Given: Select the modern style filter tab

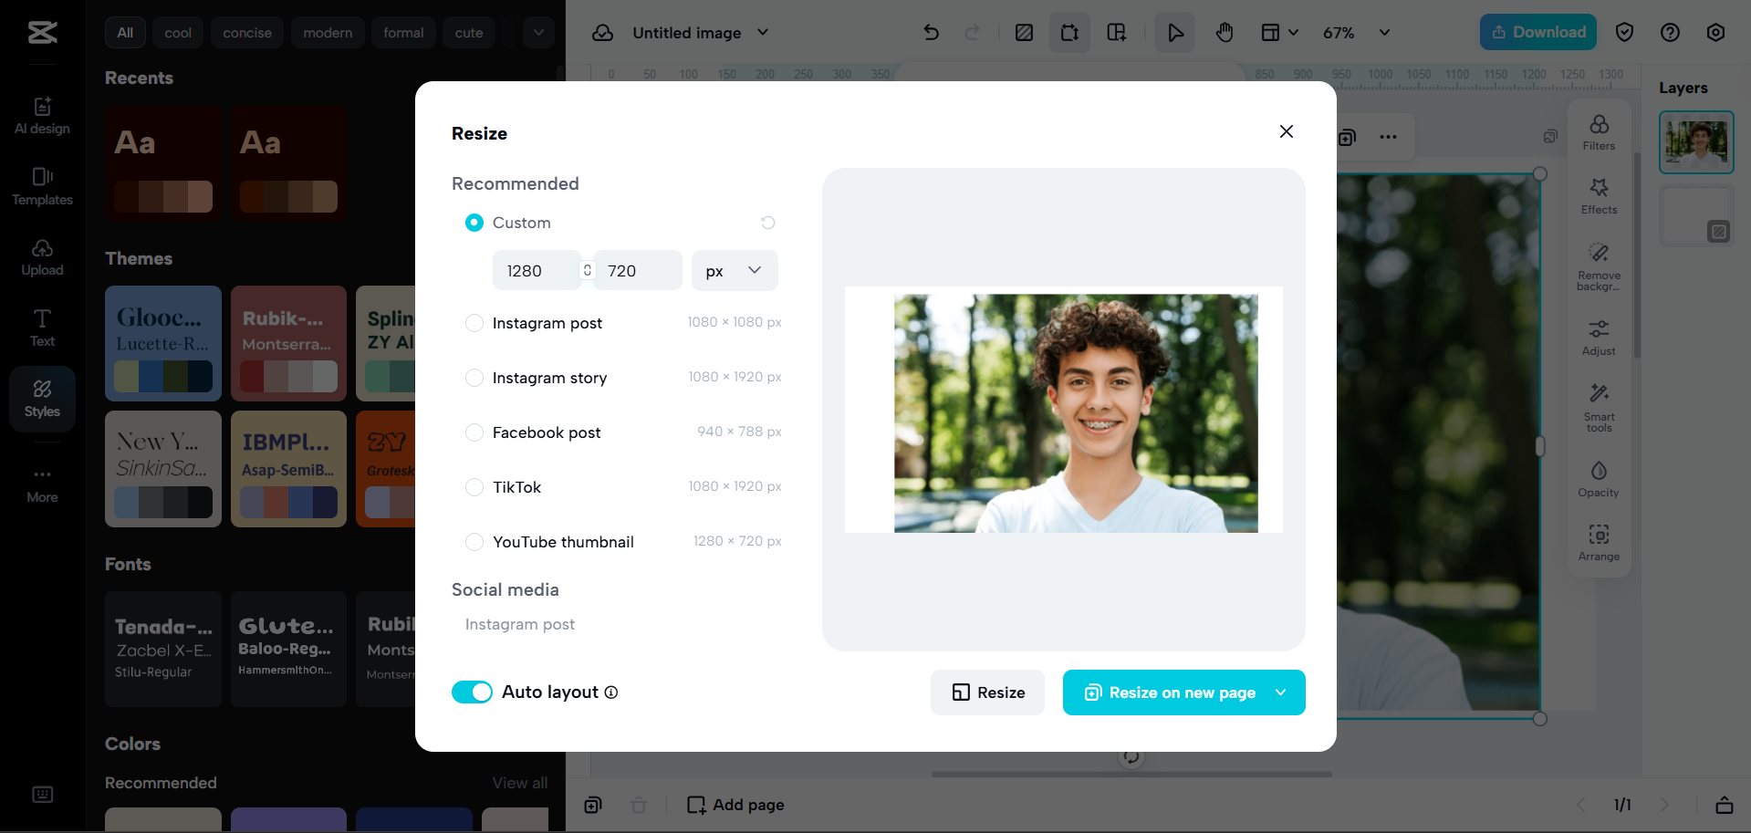Looking at the screenshot, I should (328, 33).
